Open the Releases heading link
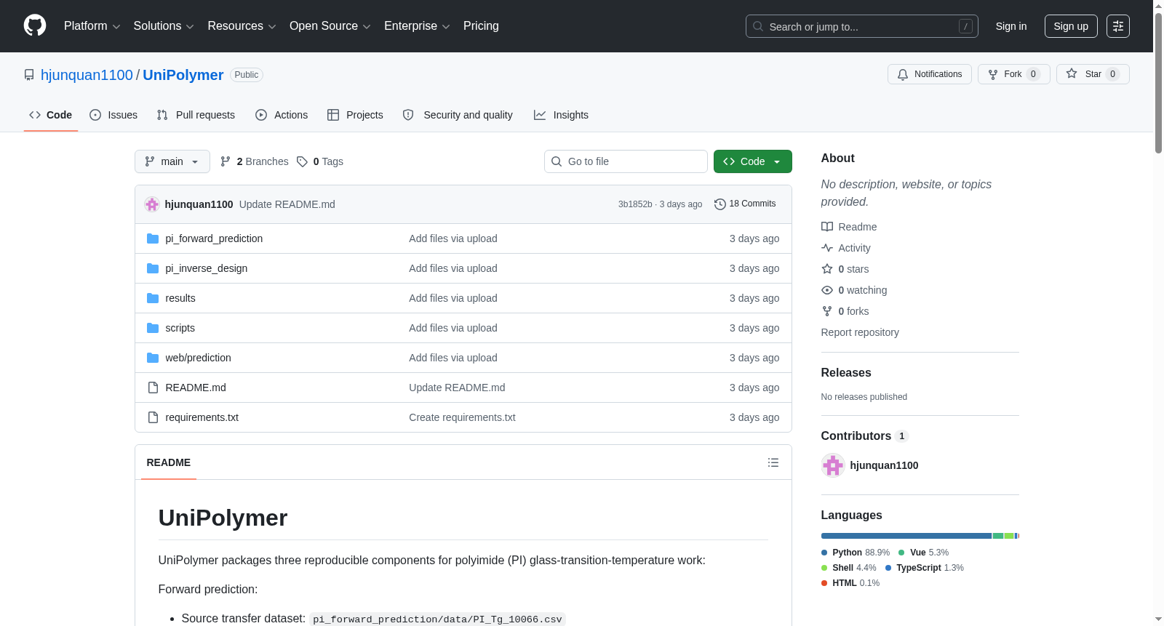Screen dimensions: 1164x626 click(846, 372)
